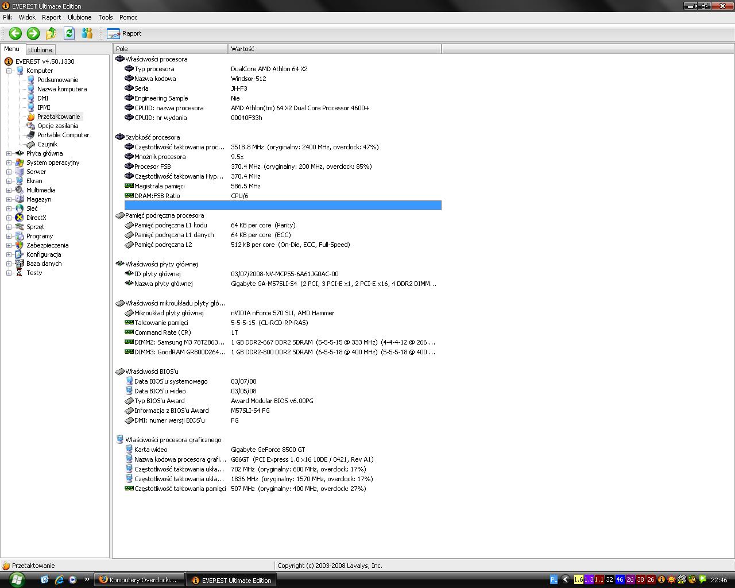Collapse the Komputer tree node

point(9,71)
